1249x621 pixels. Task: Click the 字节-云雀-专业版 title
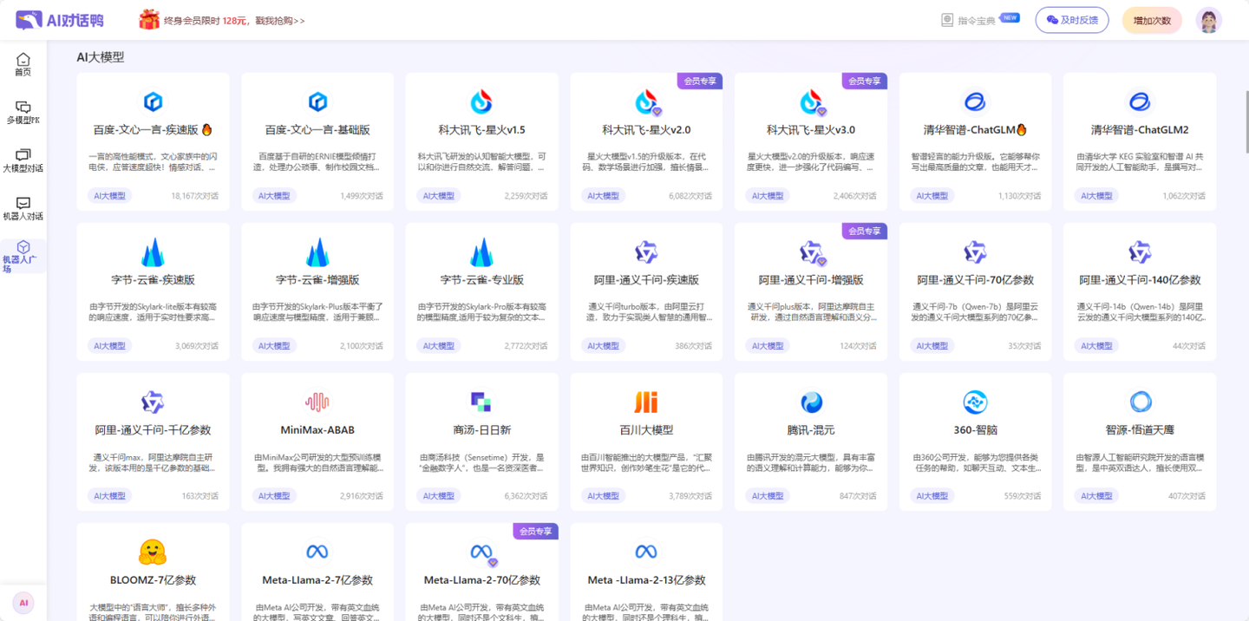(x=481, y=280)
